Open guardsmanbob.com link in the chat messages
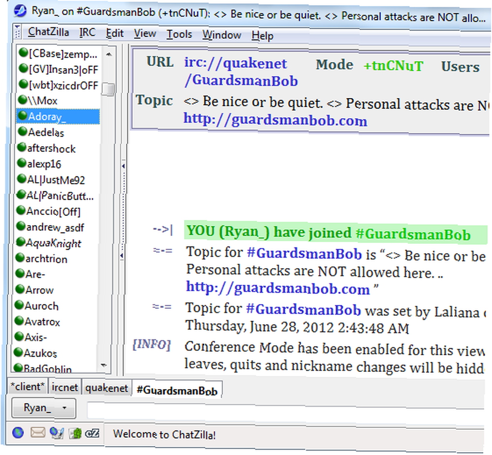This screenshot has width=492, height=455. [278, 288]
